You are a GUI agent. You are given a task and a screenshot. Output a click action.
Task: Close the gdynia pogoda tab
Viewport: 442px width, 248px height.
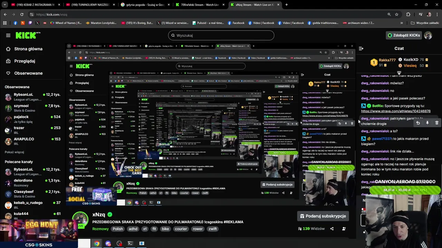pos(168,5)
